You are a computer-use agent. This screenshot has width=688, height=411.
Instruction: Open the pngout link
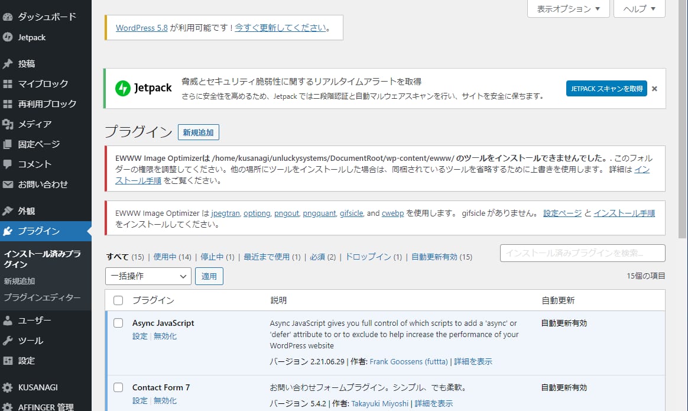click(x=287, y=213)
